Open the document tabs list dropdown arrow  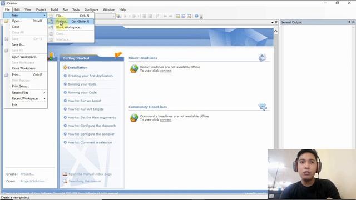272,22
